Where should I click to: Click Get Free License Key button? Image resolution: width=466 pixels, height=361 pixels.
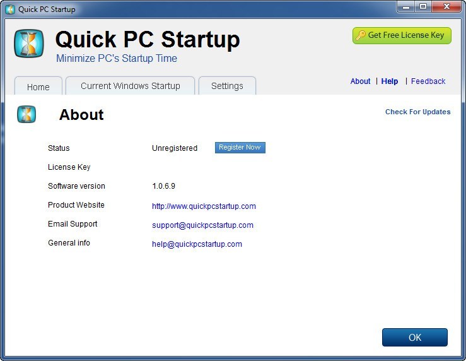click(402, 35)
